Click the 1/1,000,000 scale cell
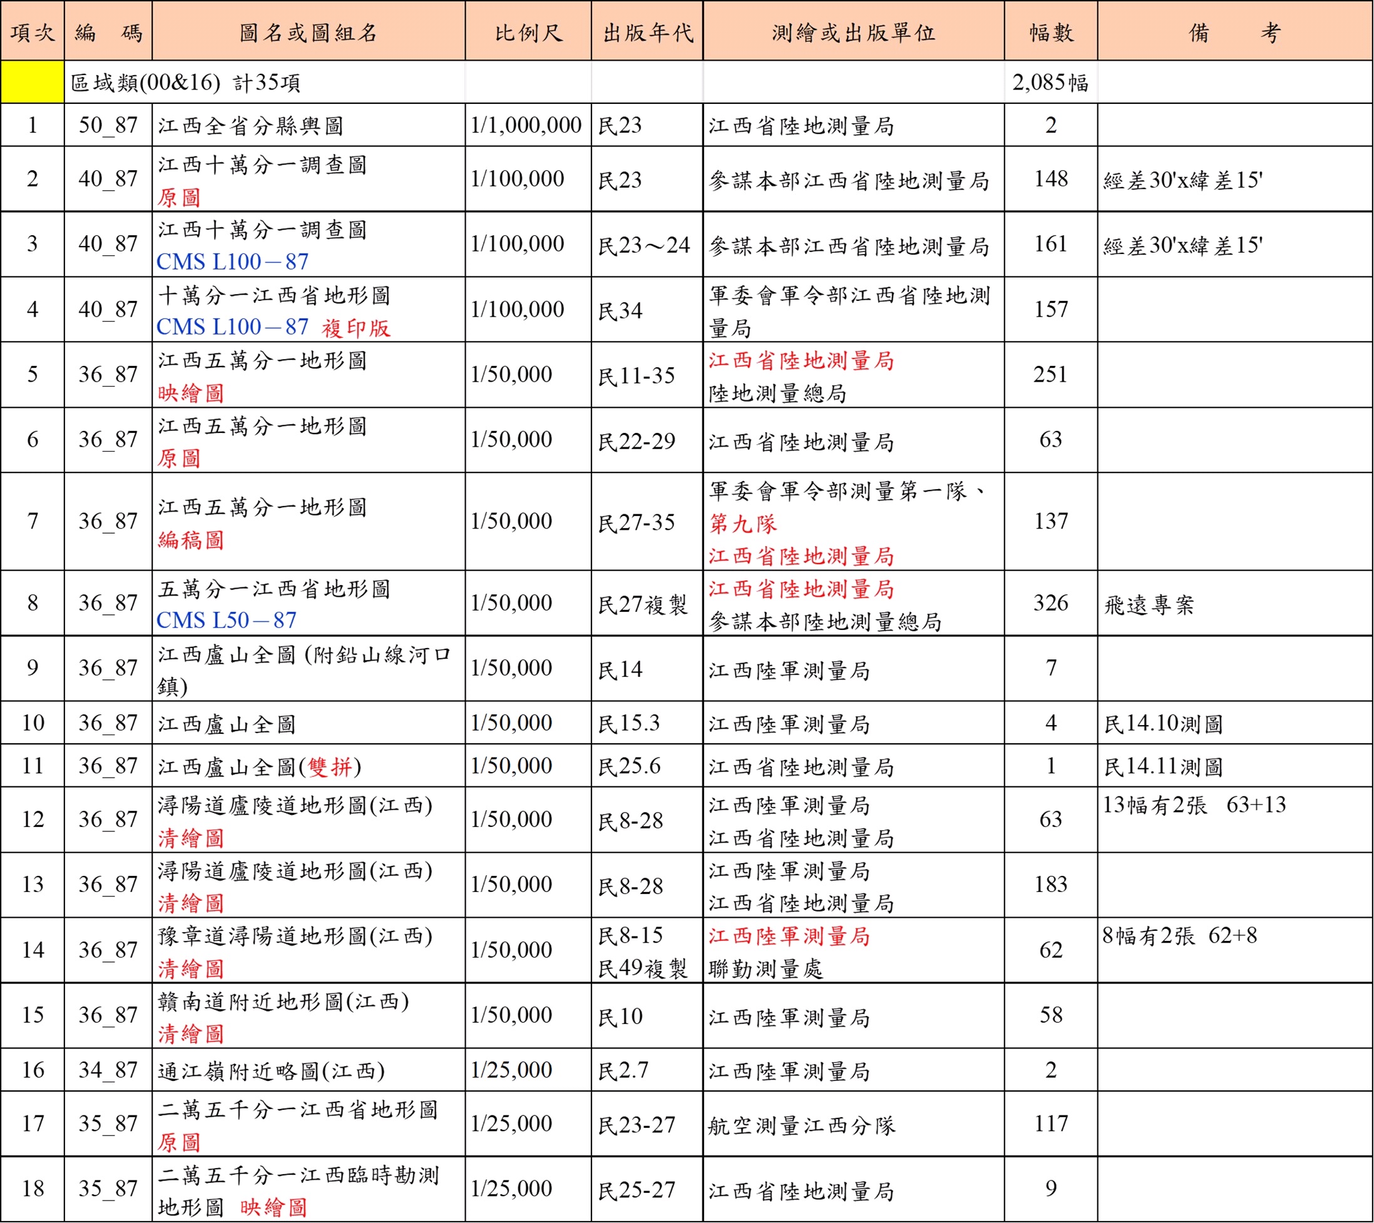Image resolution: width=1374 pixels, height=1223 pixels. tap(526, 126)
